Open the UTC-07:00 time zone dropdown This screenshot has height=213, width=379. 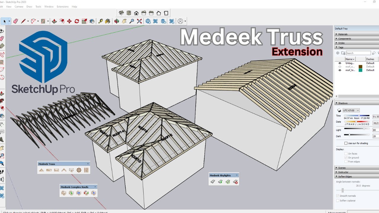point(351,110)
